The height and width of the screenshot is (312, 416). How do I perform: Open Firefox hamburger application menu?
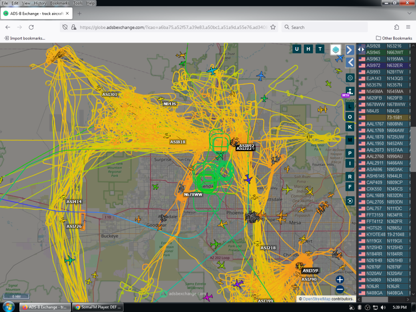coord(408,27)
